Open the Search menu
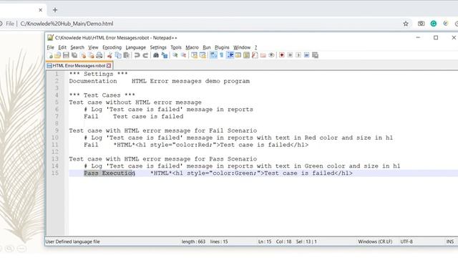Image resolution: width=458 pixels, height=258 pixels. (77, 47)
